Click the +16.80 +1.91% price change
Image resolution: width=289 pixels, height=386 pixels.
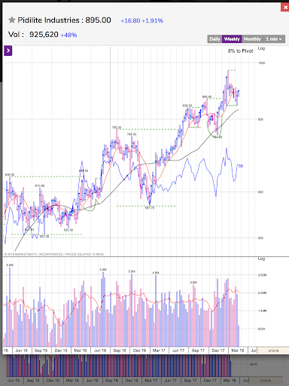(x=142, y=20)
